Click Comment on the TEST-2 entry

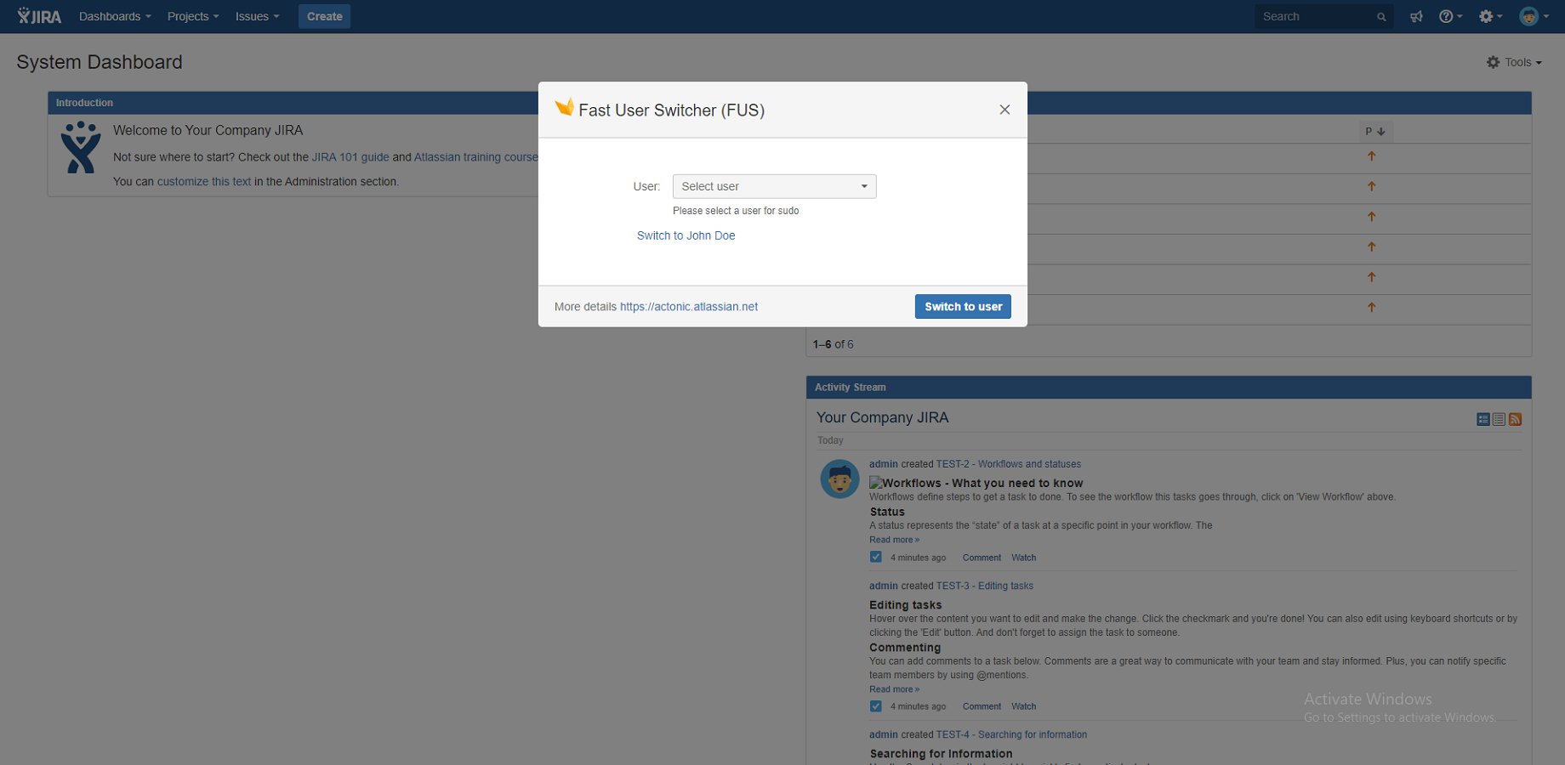point(982,558)
